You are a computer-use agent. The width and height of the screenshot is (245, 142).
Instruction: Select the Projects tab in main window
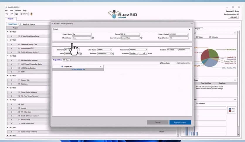11,19
